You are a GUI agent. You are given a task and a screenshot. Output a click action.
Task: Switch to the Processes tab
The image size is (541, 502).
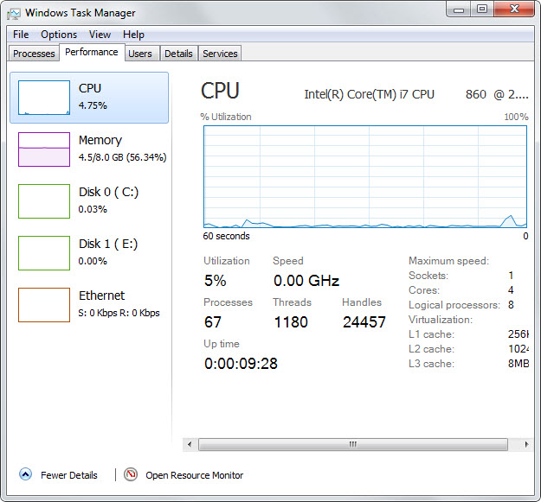[34, 54]
